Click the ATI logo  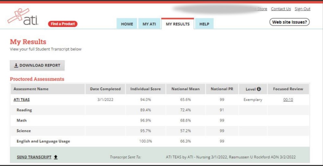tap(23, 17)
